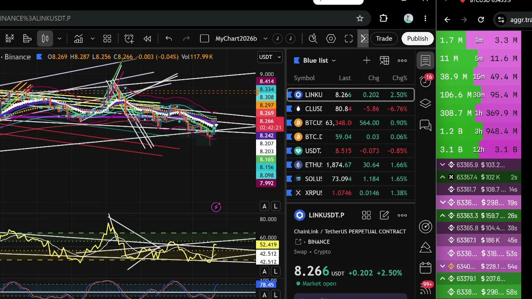
Task: Edit symbol note with the pencil icon
Action: [x=384, y=215]
